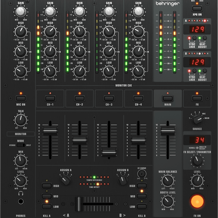218x218 pixels.
Task: Click the KILL A LOW button
Action: point(47,206)
